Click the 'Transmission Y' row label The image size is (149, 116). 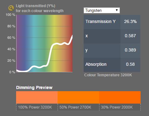tap(100, 21)
